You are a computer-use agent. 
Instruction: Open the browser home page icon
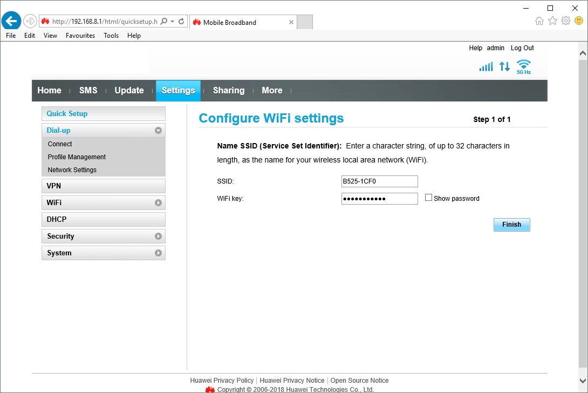point(539,21)
